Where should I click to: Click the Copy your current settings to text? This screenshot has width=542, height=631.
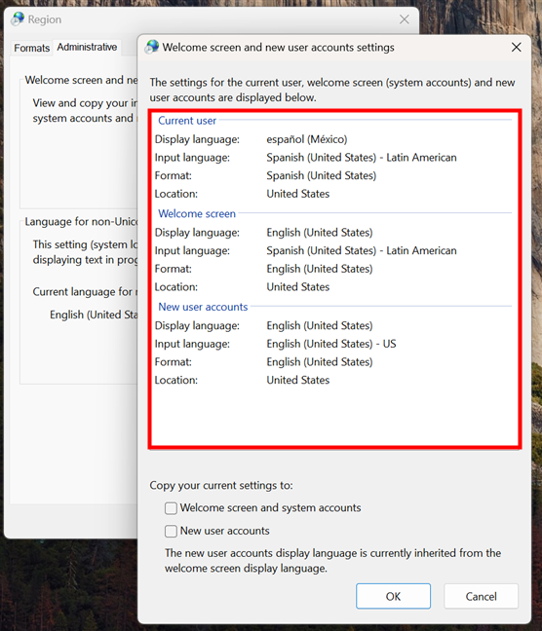pos(221,485)
